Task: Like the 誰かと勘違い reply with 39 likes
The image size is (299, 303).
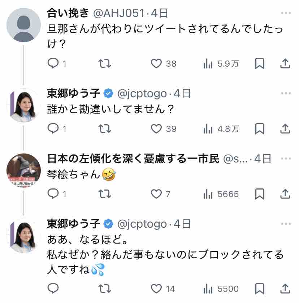Action: pos(156,129)
